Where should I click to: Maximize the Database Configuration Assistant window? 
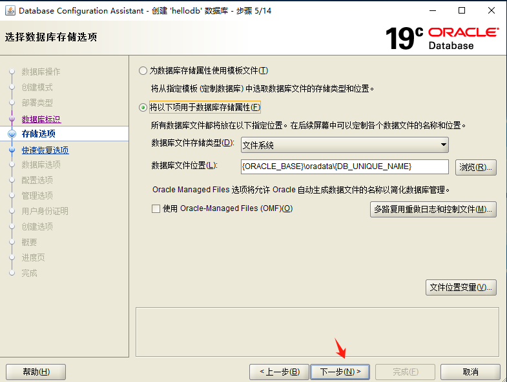click(x=462, y=11)
